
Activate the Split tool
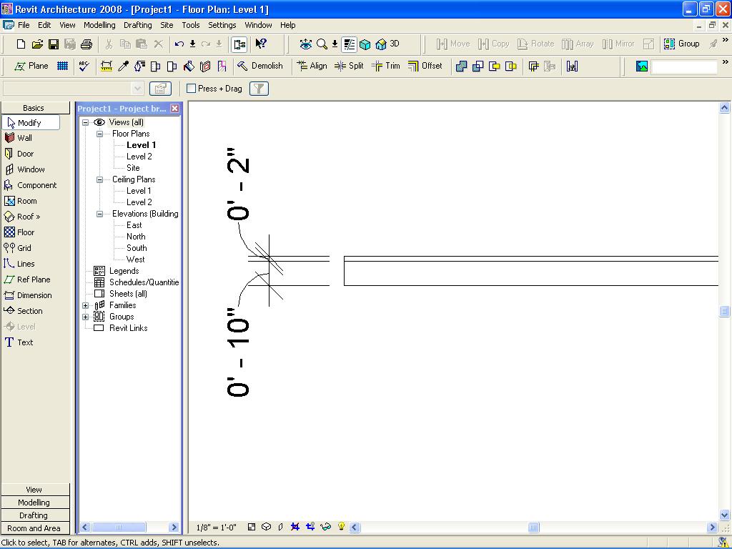pyautogui.click(x=349, y=66)
